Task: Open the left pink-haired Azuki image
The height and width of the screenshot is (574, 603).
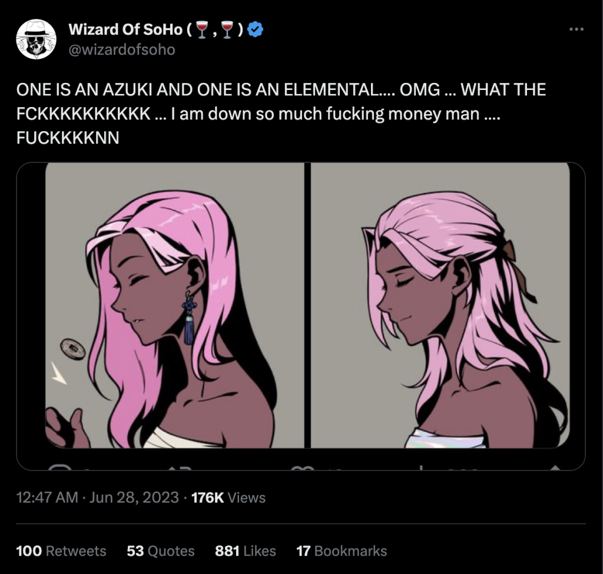Action: [x=174, y=306]
